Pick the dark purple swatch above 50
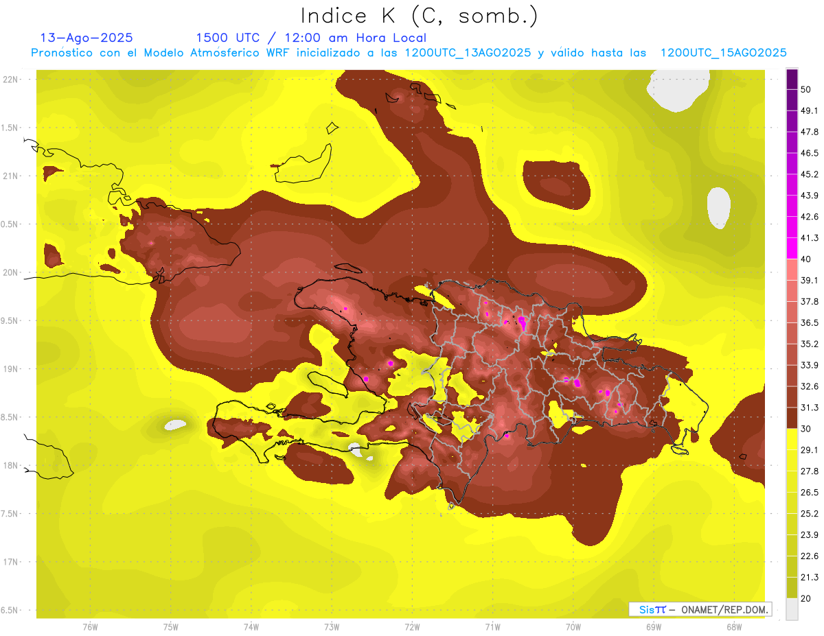Viewport: 824px width, 636px height. (792, 80)
